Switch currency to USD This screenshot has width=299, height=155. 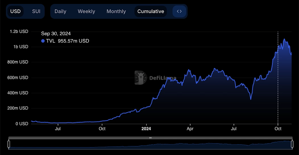coord(16,11)
